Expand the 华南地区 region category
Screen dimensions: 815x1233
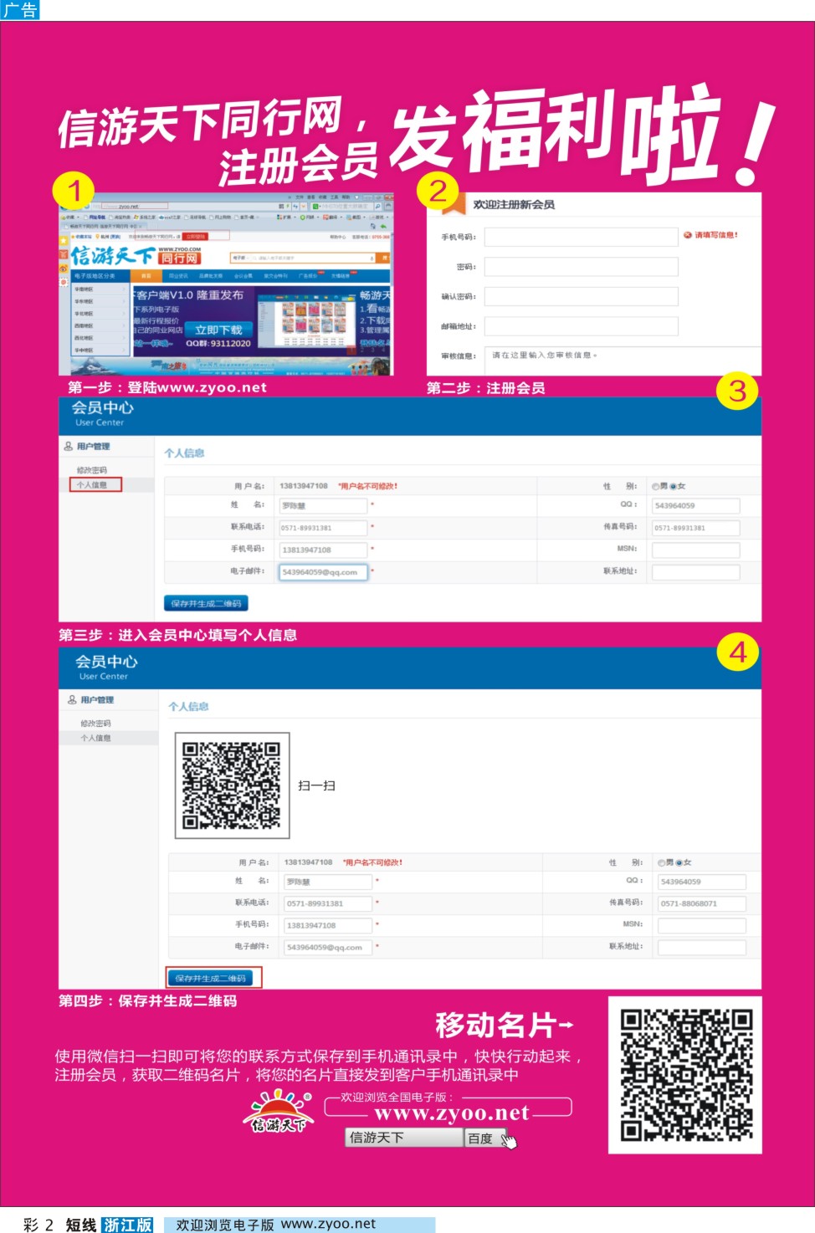[x=100, y=289]
